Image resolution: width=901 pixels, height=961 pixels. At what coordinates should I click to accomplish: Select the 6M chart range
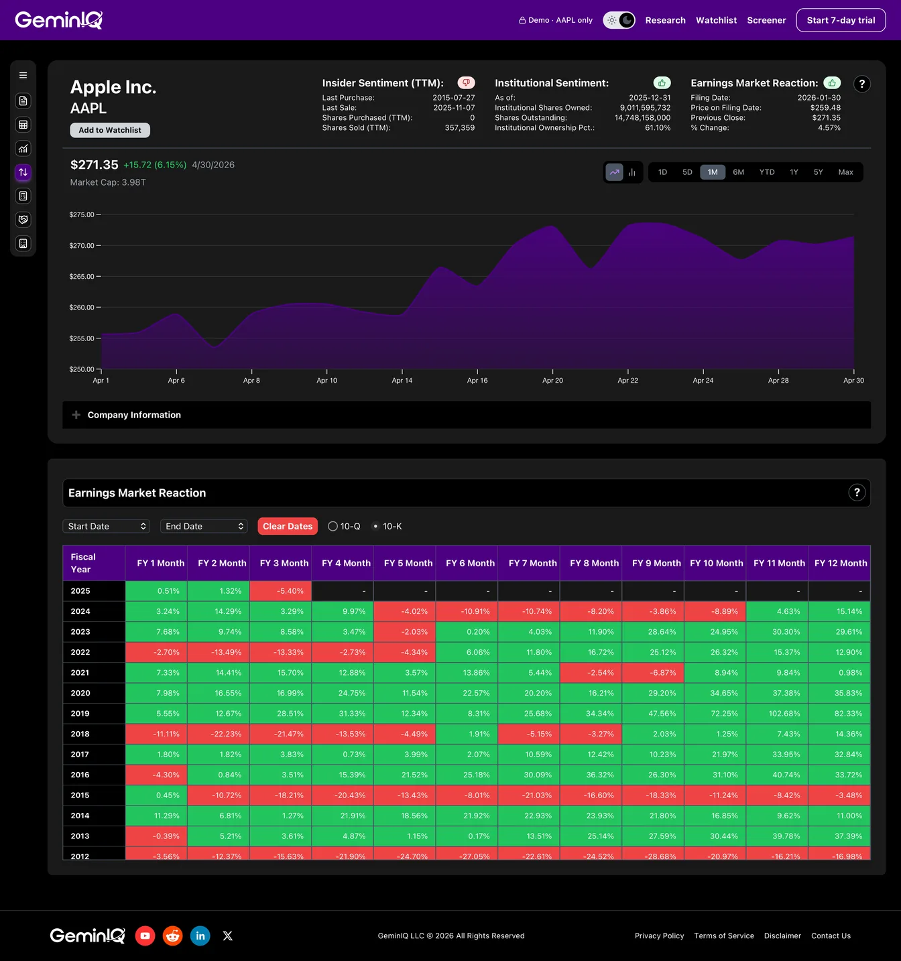pos(739,172)
